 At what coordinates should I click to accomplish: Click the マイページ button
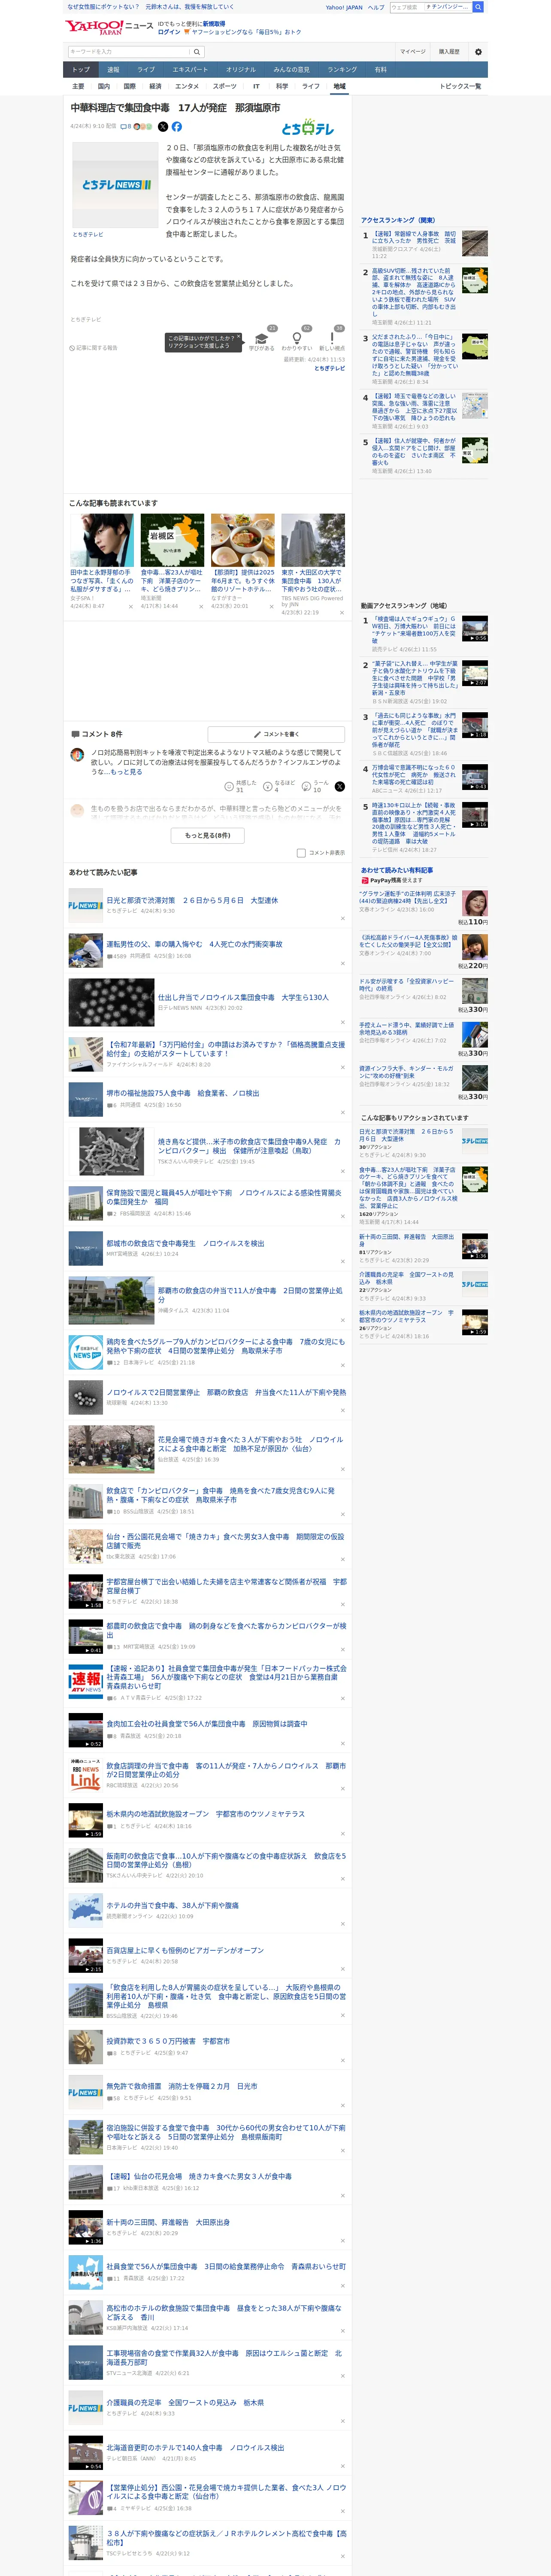click(413, 52)
